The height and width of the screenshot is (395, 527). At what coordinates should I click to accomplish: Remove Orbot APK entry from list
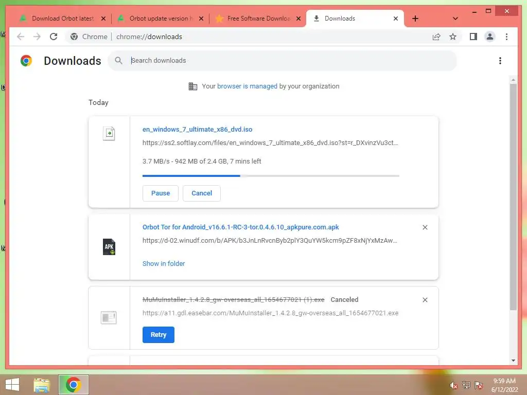point(425,227)
